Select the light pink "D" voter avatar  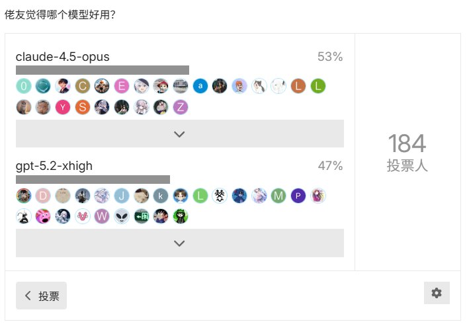click(x=43, y=195)
